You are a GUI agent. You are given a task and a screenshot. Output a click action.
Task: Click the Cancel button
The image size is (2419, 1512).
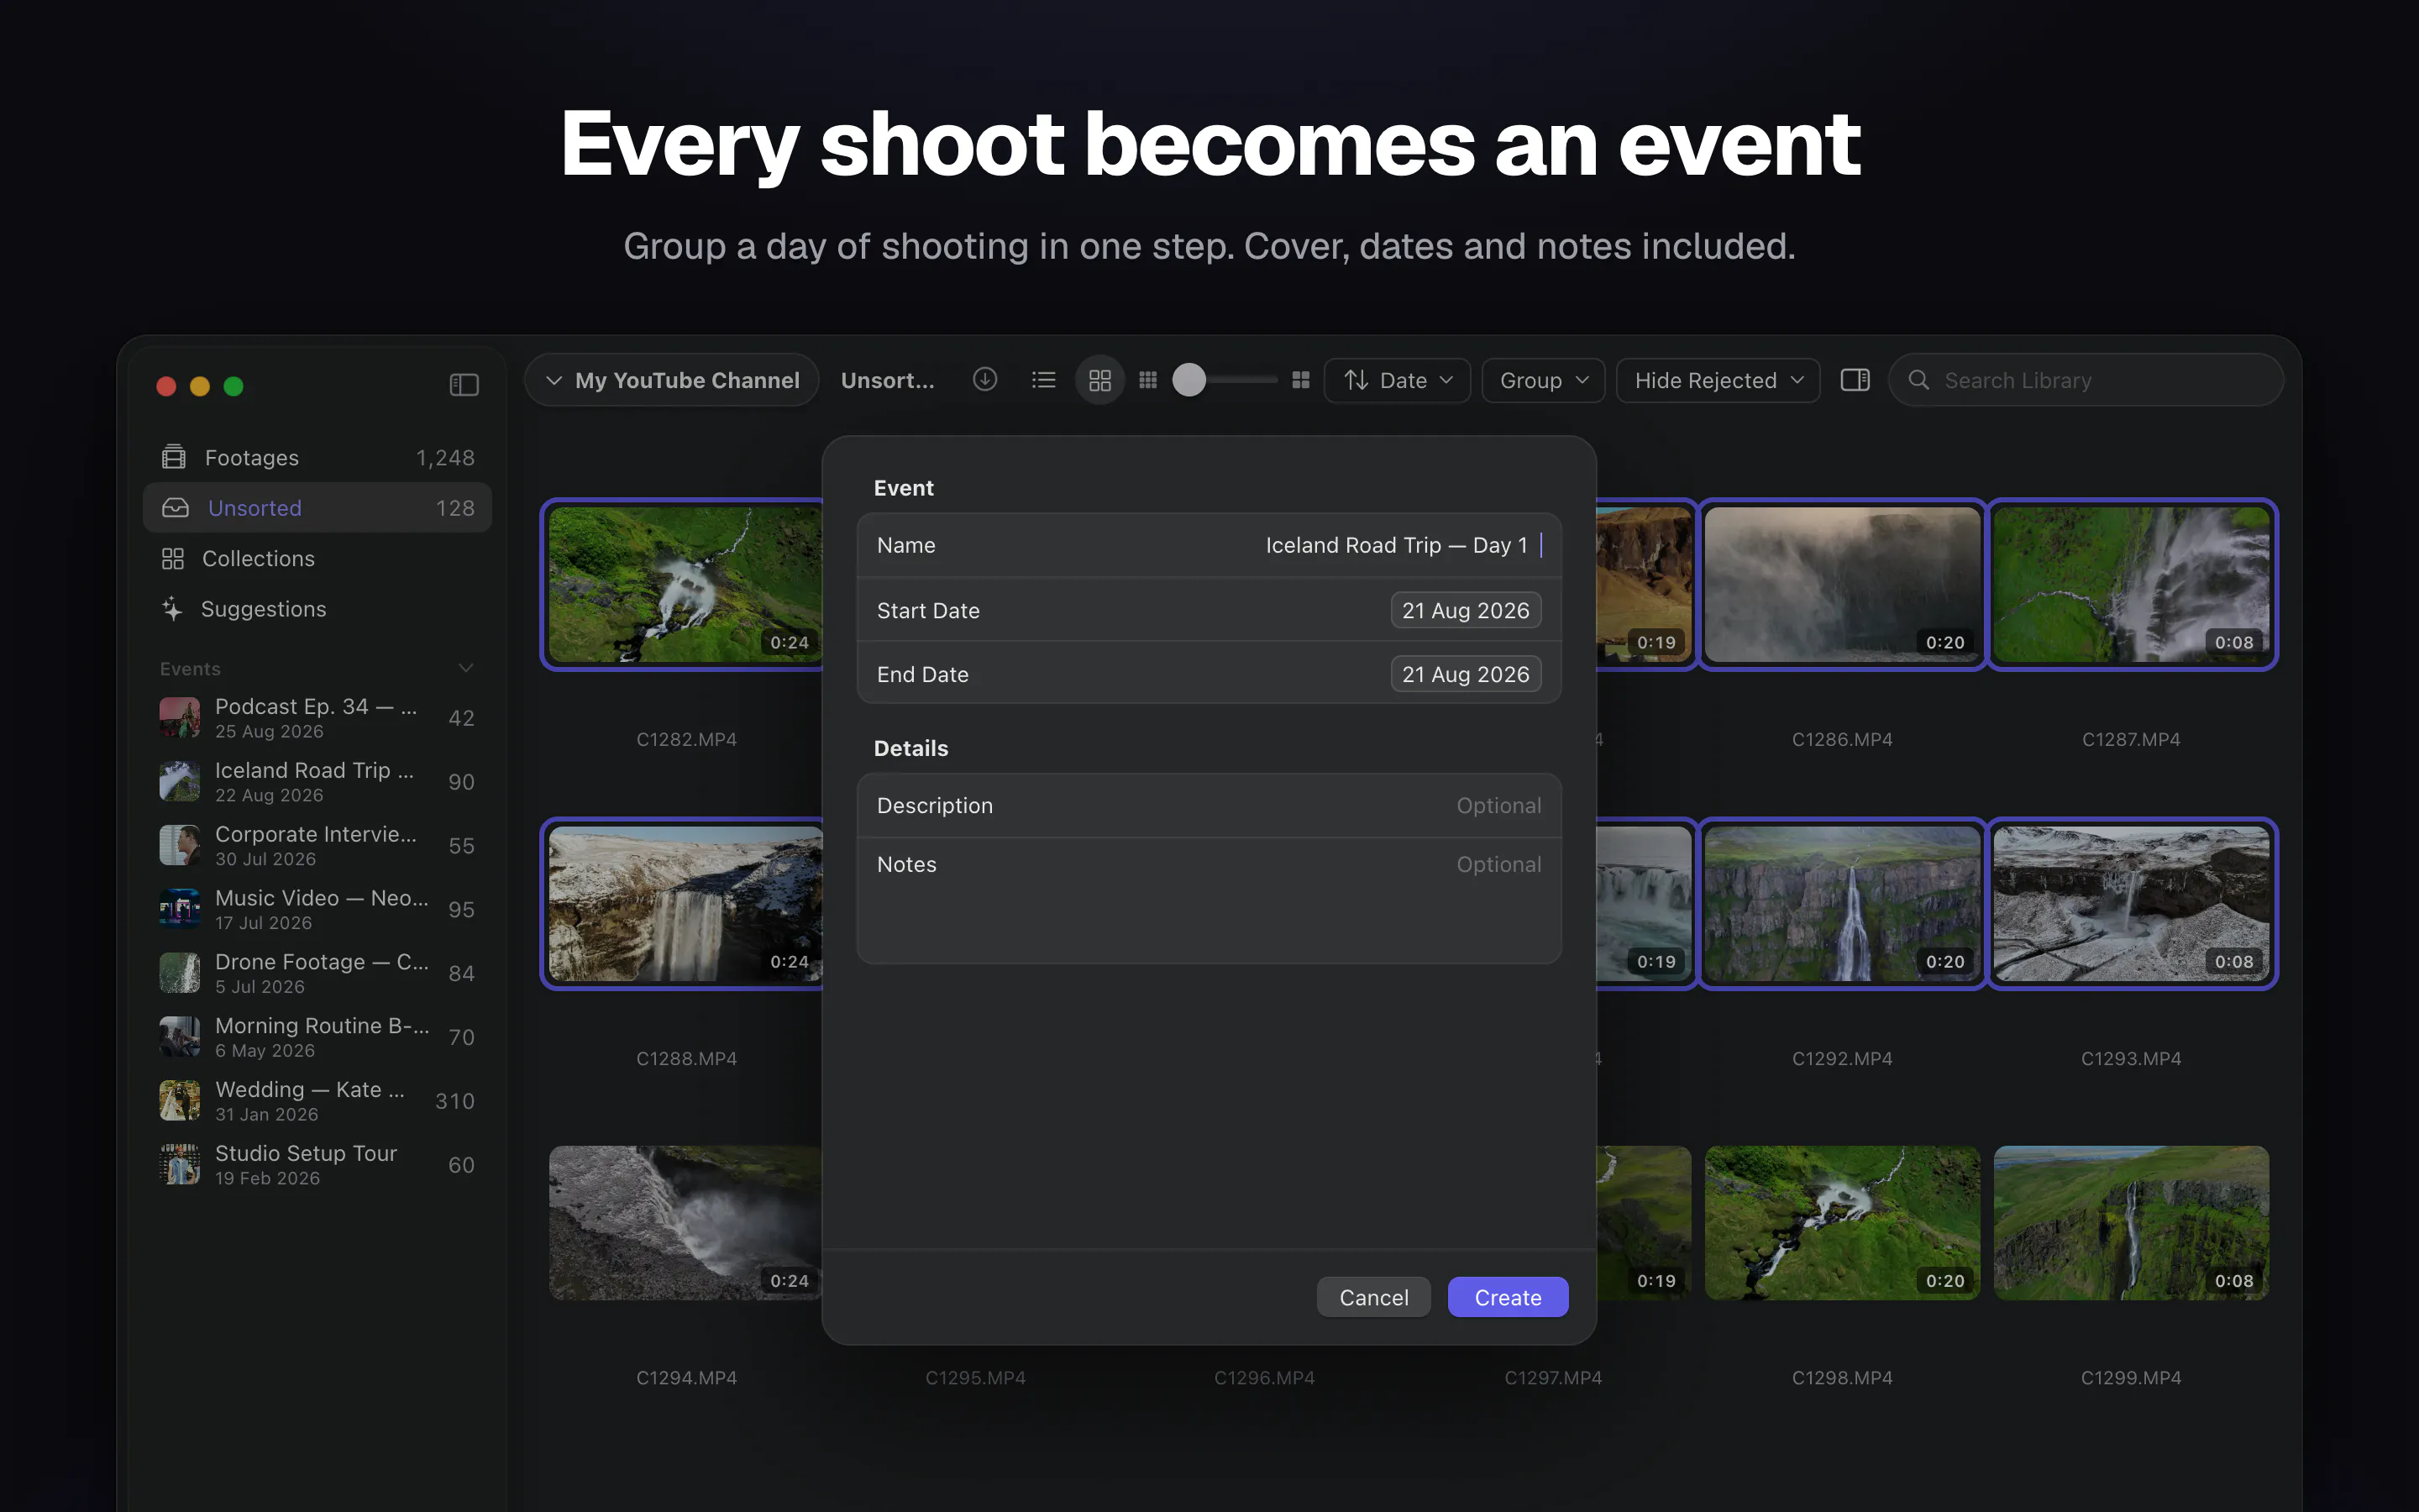[x=1373, y=1297]
